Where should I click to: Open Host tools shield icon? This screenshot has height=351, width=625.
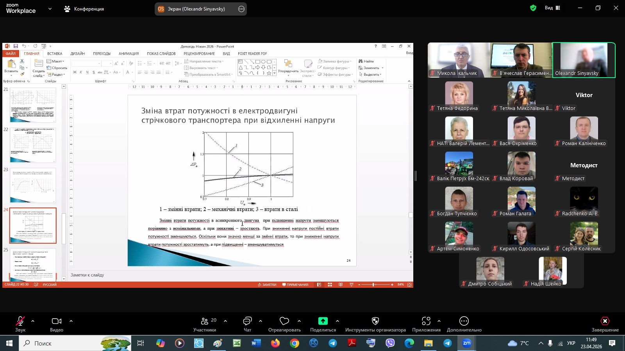(x=375, y=321)
